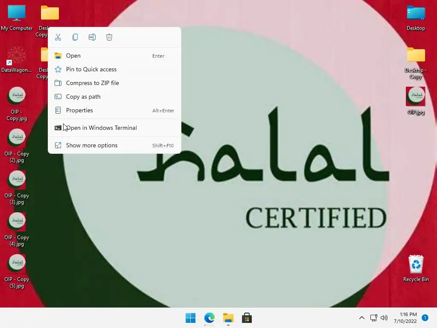Click the Delete trash icon in context menu
The image size is (437, 328).
click(x=109, y=37)
